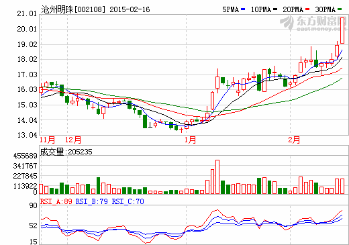Click the 455689 volume axis label
Viewport: 349px width, 245px height.
[25, 156]
